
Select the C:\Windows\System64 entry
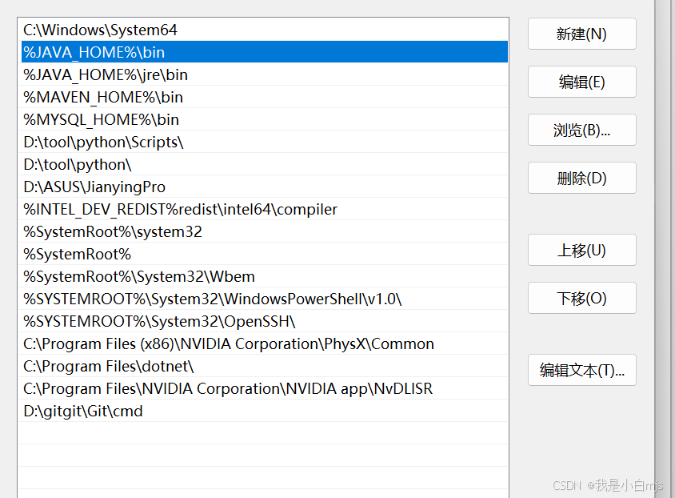pos(263,30)
